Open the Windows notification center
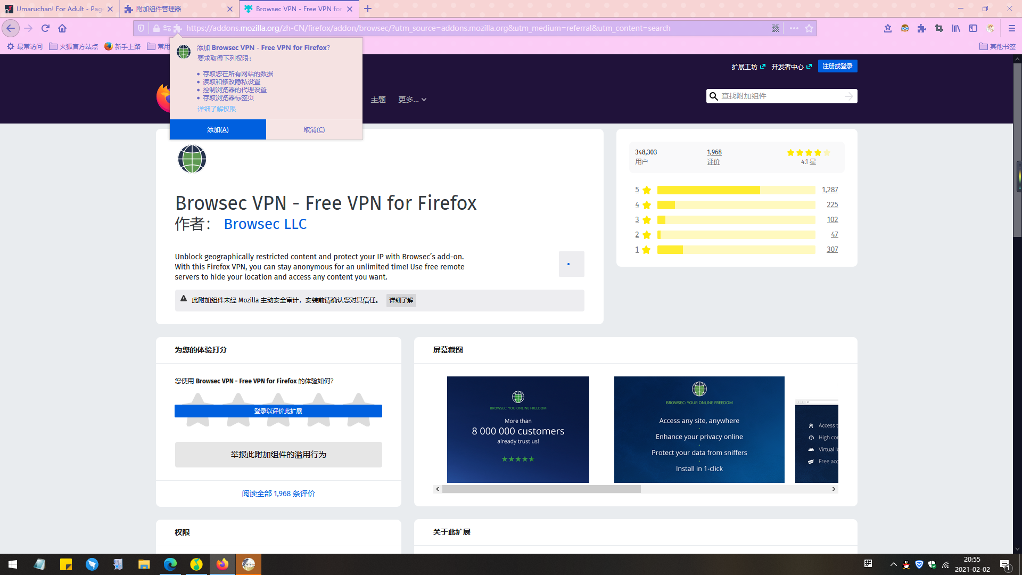1022x575 pixels. click(1005, 564)
